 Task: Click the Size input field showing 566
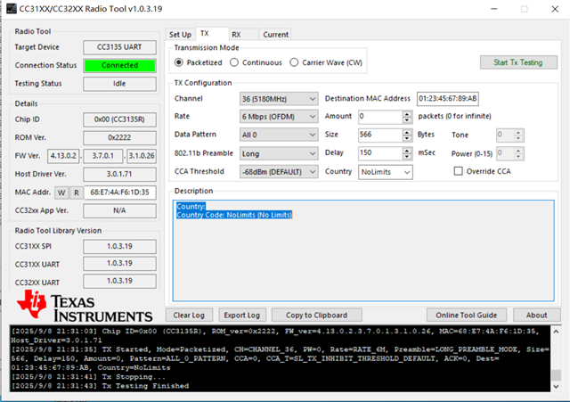[x=380, y=135]
